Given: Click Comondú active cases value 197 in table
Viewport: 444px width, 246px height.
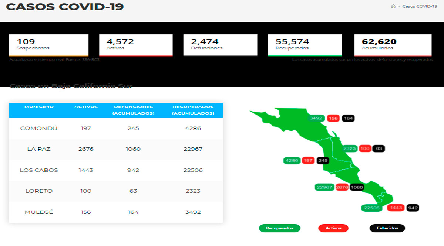Looking at the screenshot, I should [x=86, y=128].
